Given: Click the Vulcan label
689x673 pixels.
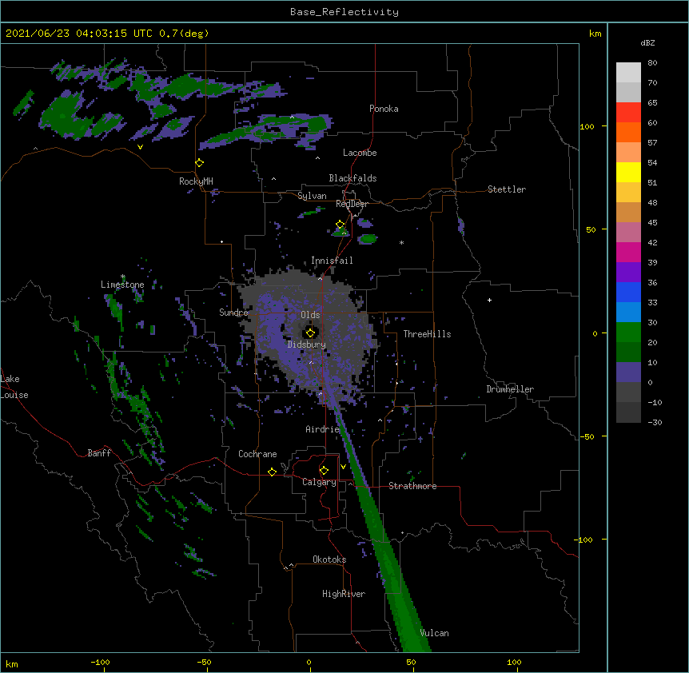Looking at the screenshot, I should click(434, 633).
